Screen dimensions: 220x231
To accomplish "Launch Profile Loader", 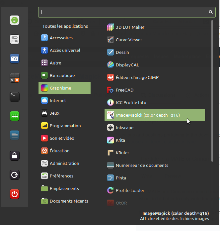I will tap(155, 190).
